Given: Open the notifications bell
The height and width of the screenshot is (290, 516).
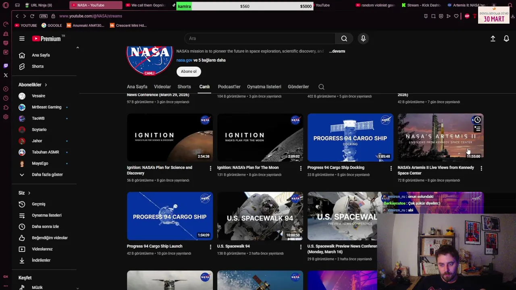Looking at the screenshot, I should click(x=506, y=38).
